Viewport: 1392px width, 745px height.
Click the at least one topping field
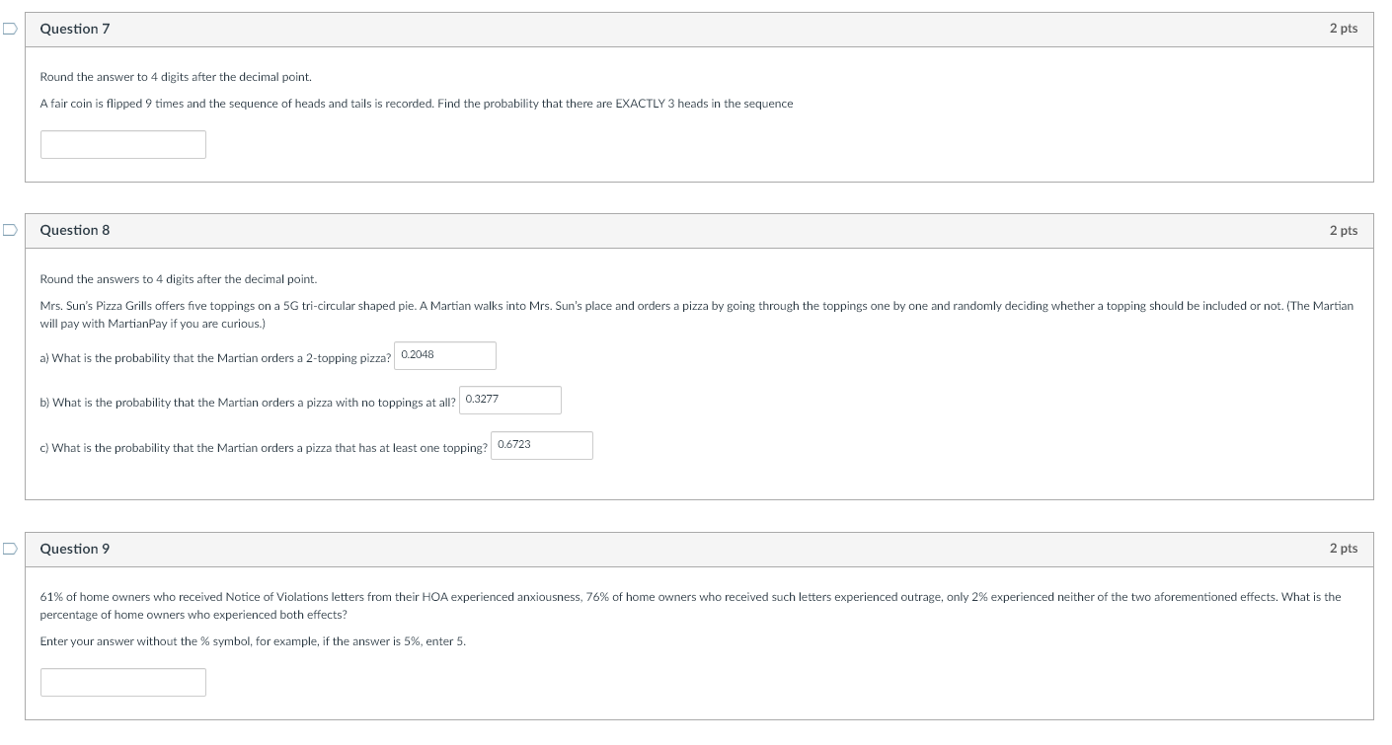(x=542, y=445)
